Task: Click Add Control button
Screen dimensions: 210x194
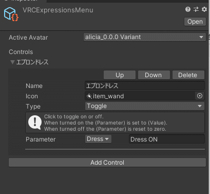Action: [107, 163]
